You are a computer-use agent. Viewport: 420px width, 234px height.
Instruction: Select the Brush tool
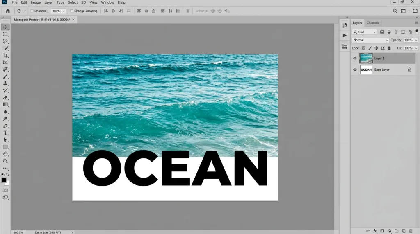pos(5,76)
